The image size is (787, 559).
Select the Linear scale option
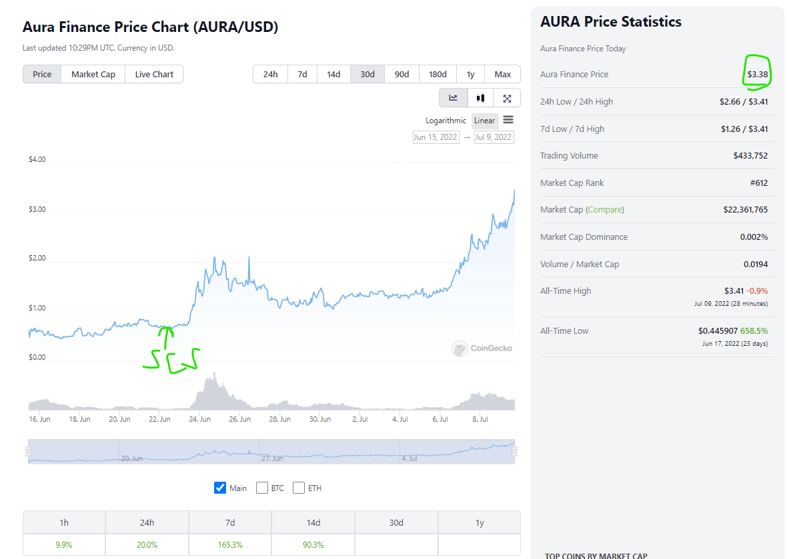(x=485, y=121)
